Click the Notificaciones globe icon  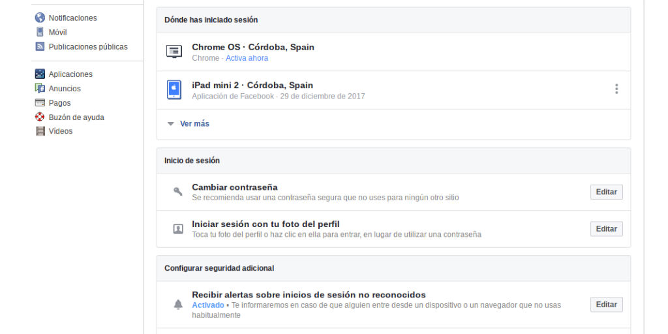point(40,18)
